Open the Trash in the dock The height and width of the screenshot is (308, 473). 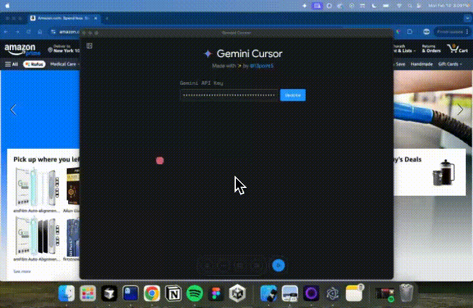[406, 293]
